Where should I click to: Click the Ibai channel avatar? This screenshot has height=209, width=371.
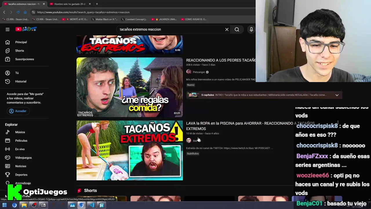tap(189, 140)
